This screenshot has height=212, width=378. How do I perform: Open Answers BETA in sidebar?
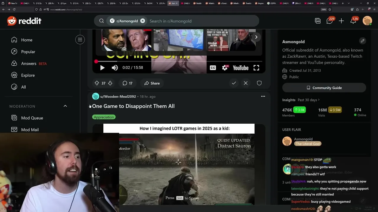29,63
